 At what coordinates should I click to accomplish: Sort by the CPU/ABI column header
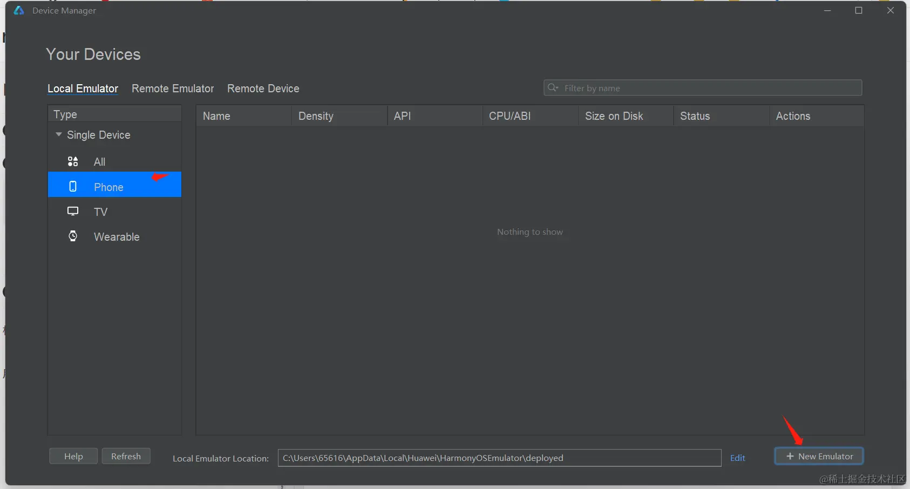[531, 116]
